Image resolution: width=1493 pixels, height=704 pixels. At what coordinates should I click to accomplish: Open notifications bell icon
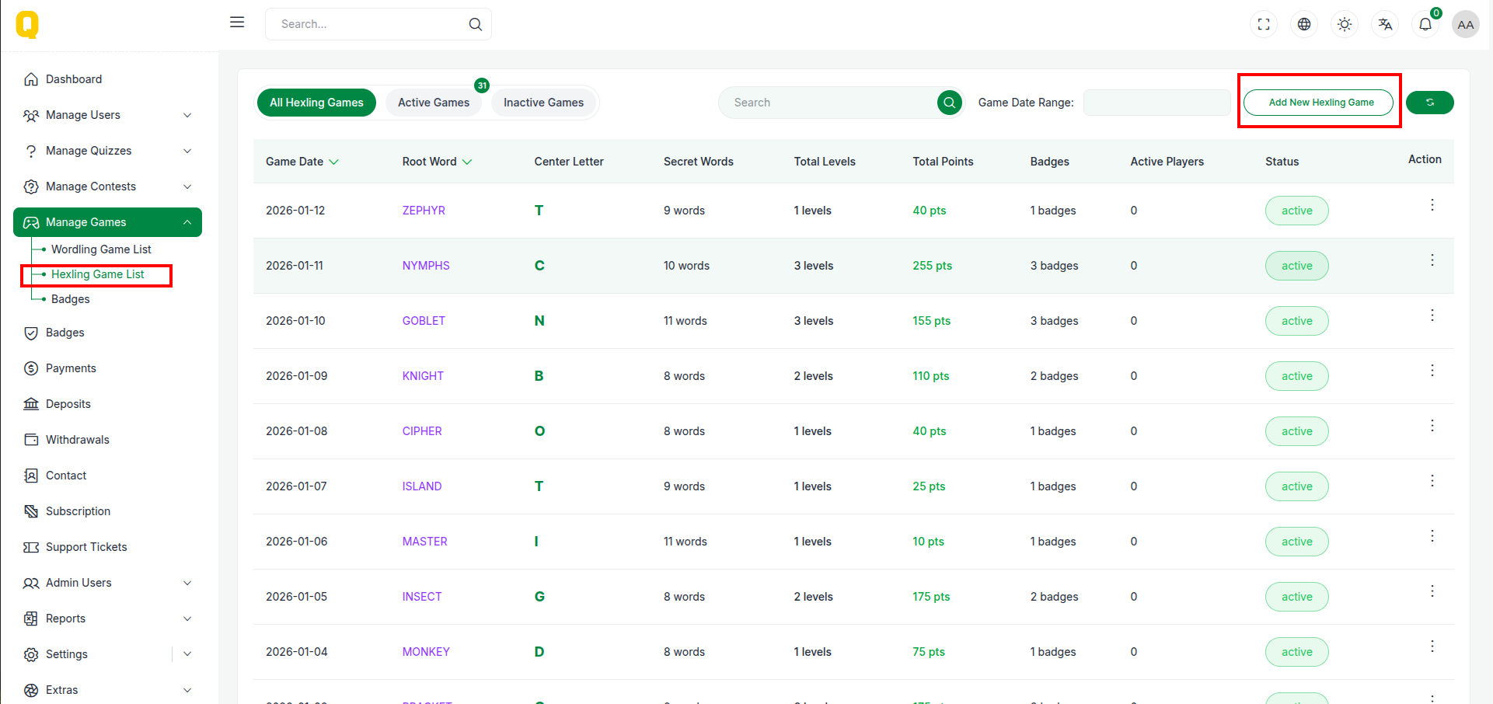click(1425, 24)
